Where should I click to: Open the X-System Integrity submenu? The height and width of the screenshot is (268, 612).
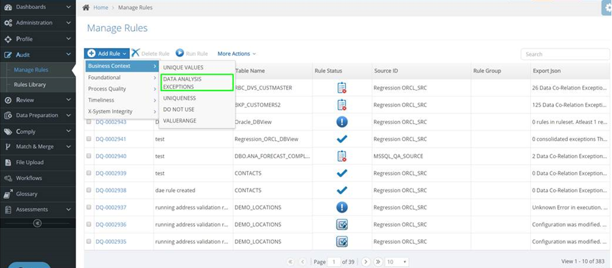click(122, 111)
